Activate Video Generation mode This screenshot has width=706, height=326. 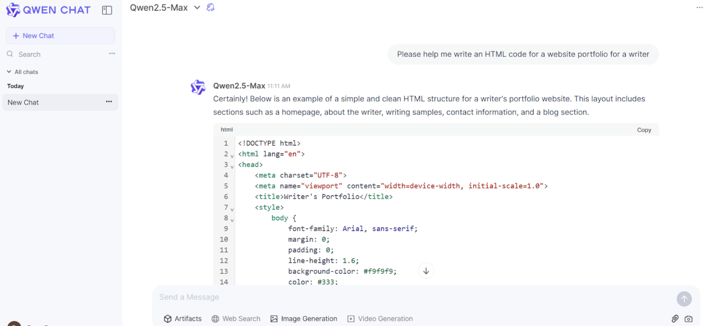(x=380, y=318)
